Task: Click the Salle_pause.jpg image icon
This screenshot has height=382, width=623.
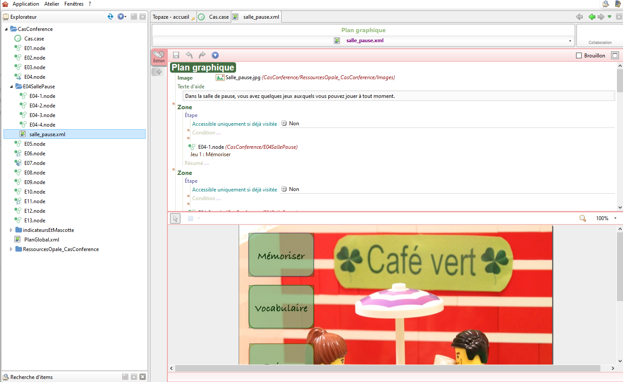Action: pos(220,77)
